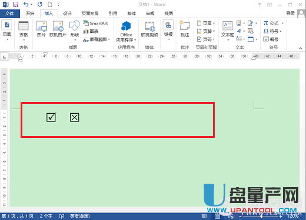Insert a SmartArt graphic

tap(95, 23)
